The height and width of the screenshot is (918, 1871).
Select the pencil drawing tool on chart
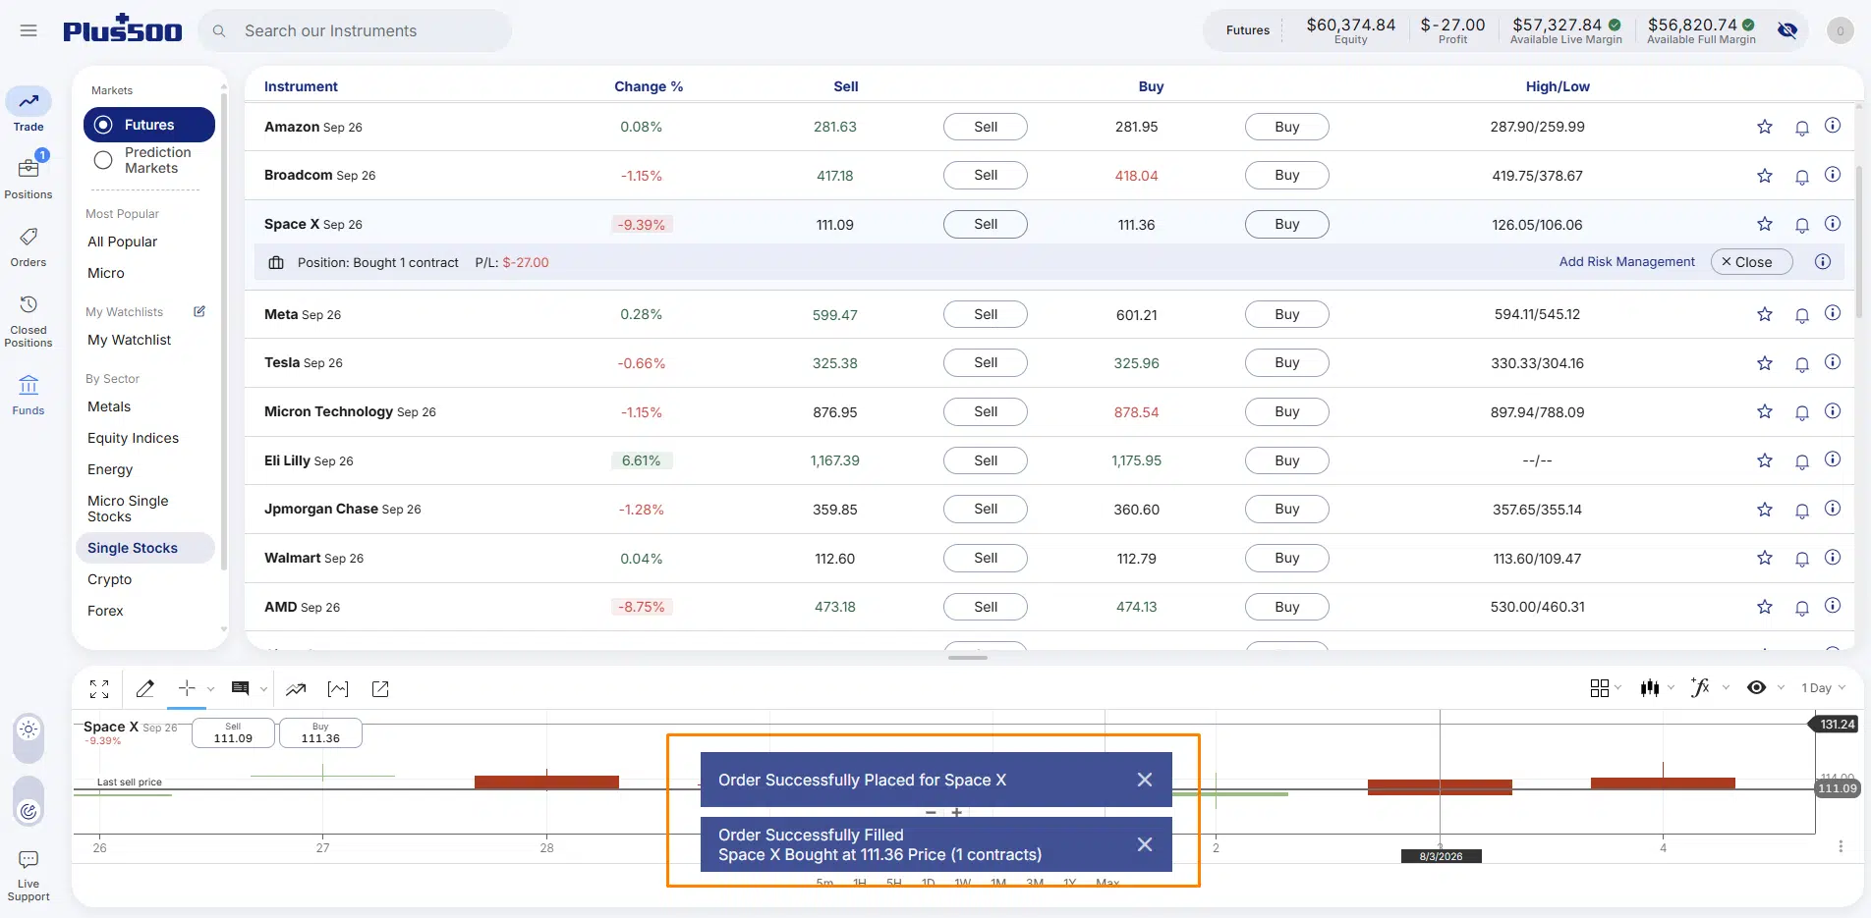[145, 689]
